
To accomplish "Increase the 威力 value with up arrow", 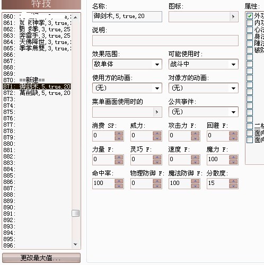I will tap(157, 134).
